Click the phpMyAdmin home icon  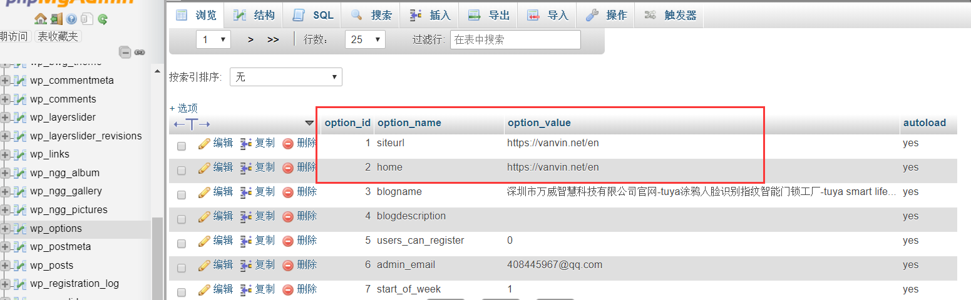(41, 19)
